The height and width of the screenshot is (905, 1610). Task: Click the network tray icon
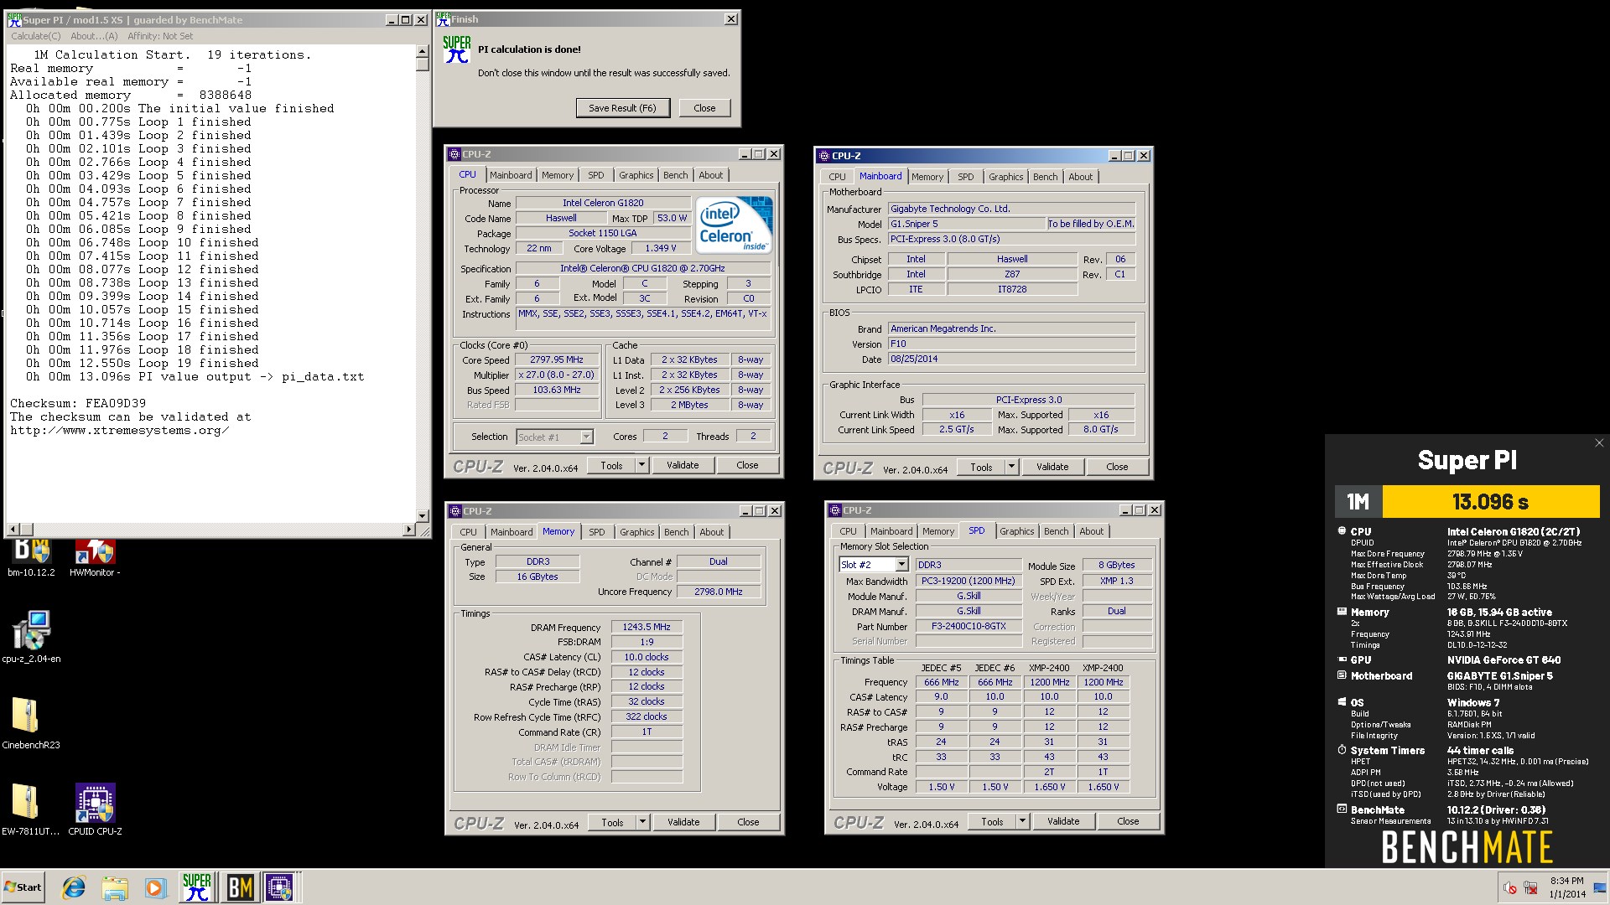click(x=1530, y=887)
